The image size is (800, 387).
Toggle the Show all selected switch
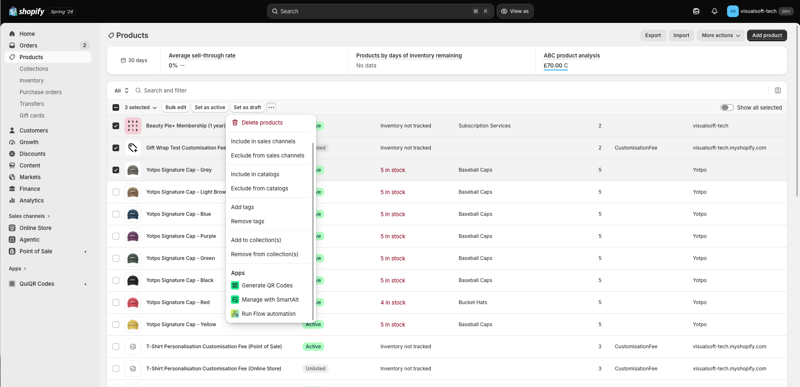tap(727, 107)
